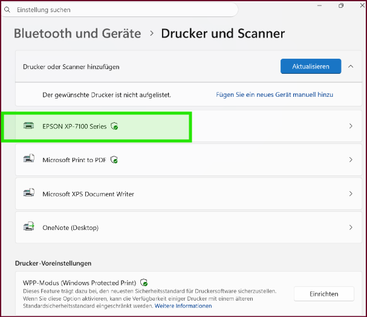Click the Einstellung suchen search field

[119, 10]
